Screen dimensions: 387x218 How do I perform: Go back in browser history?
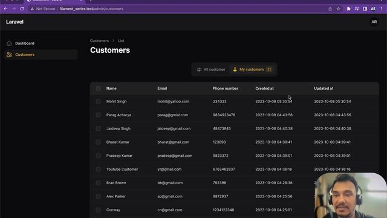pyautogui.click(x=5, y=8)
